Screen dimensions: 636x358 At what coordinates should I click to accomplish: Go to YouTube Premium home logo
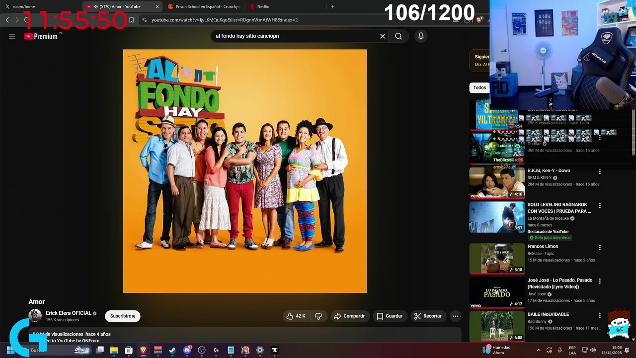point(41,36)
